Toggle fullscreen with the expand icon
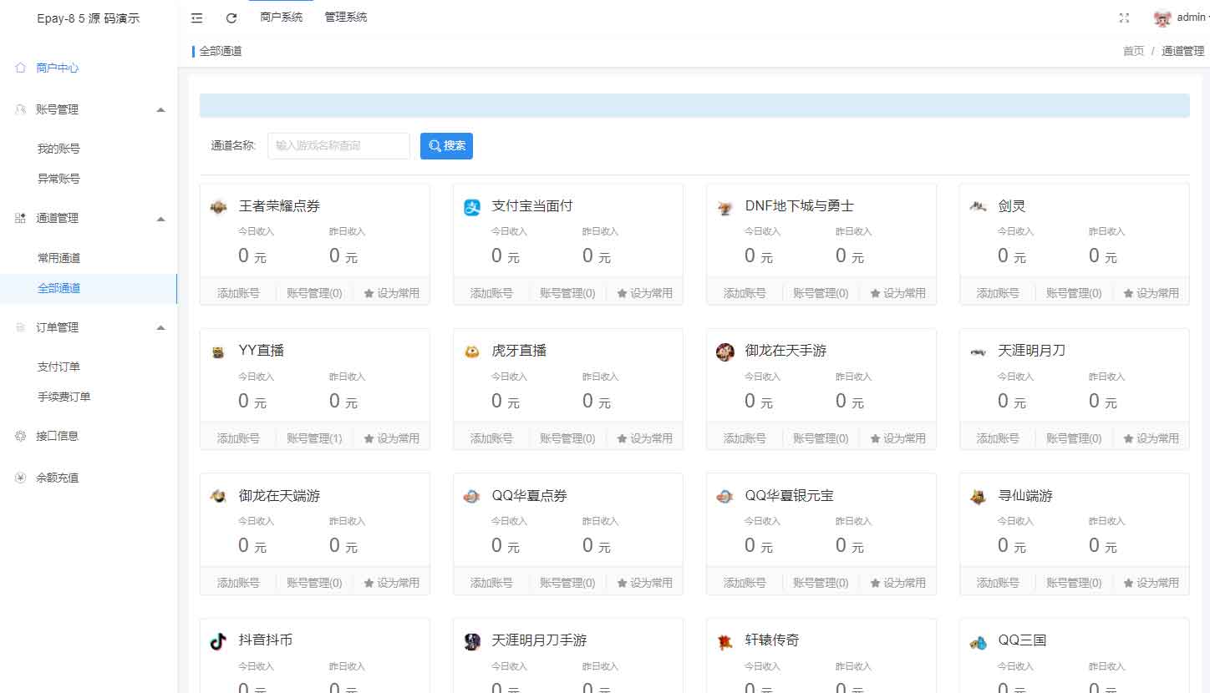Screen dimensions: 1210x693 [1124, 18]
